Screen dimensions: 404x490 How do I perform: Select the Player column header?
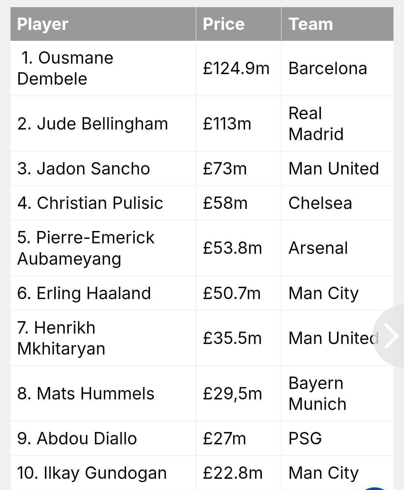point(103,24)
